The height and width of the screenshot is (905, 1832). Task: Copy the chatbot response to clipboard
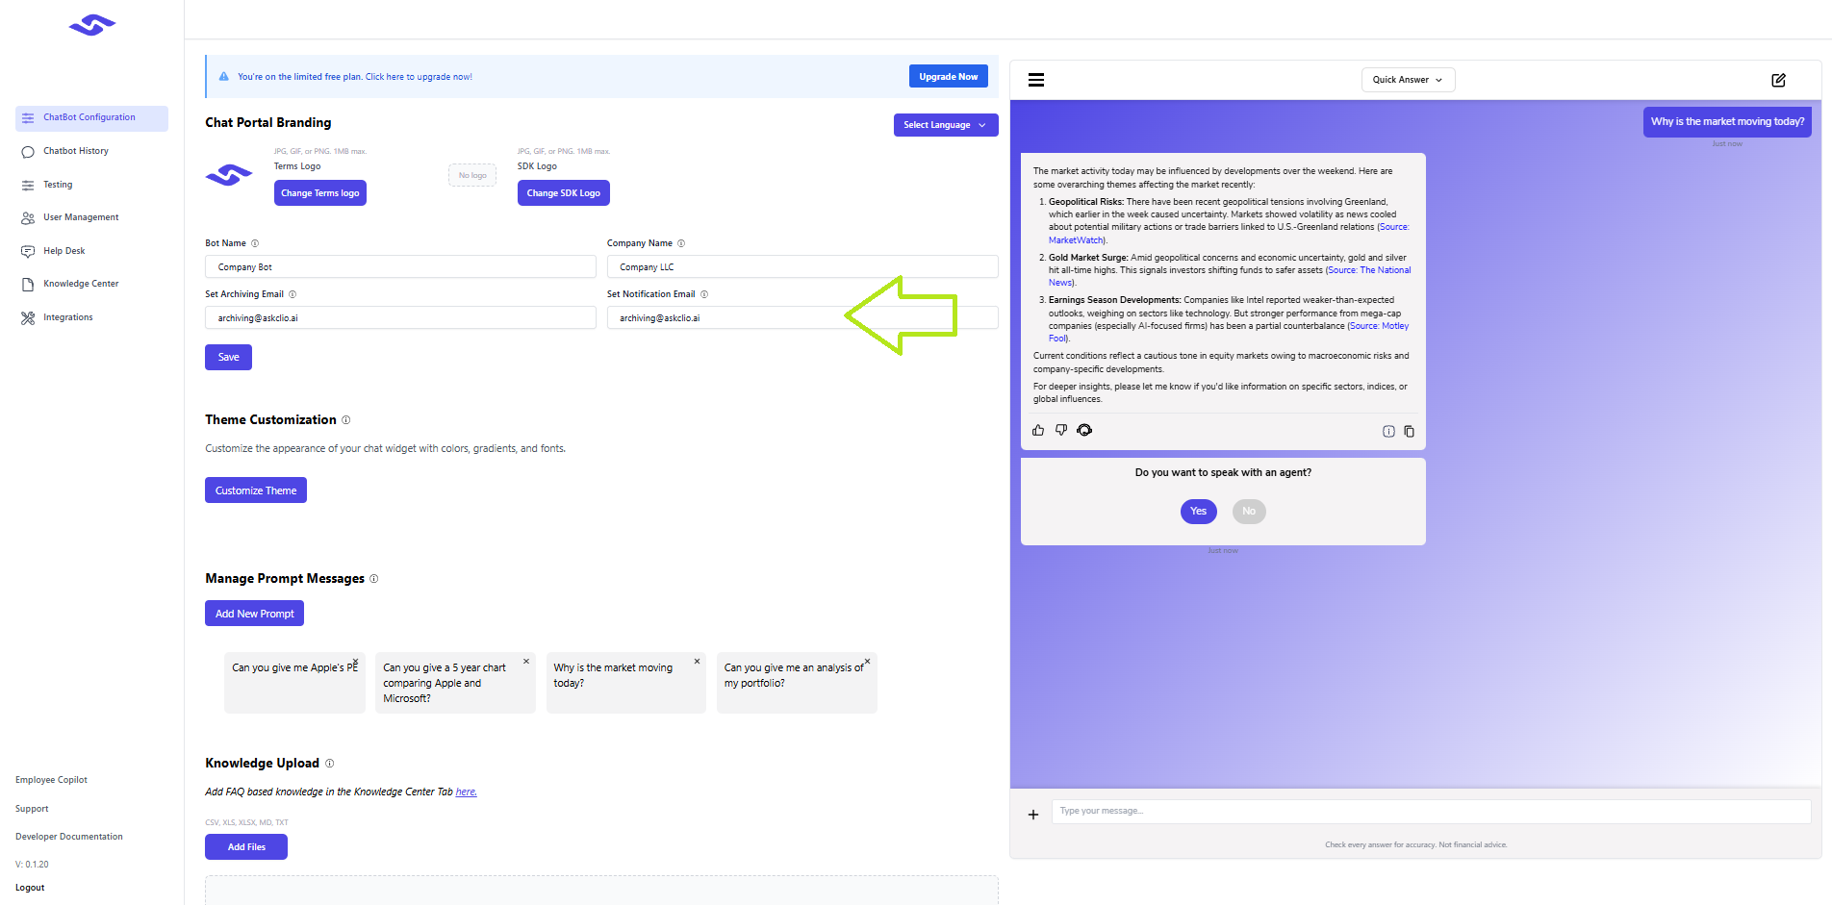[x=1409, y=432]
